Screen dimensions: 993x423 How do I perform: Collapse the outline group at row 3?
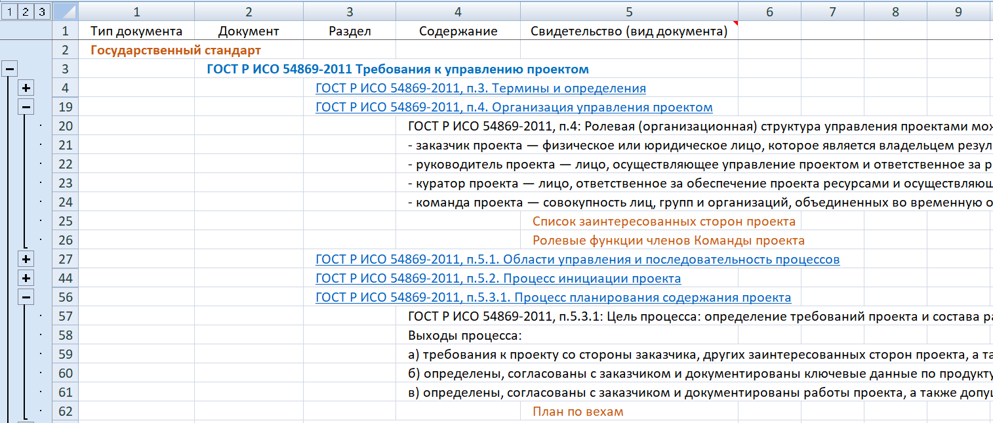(9, 69)
